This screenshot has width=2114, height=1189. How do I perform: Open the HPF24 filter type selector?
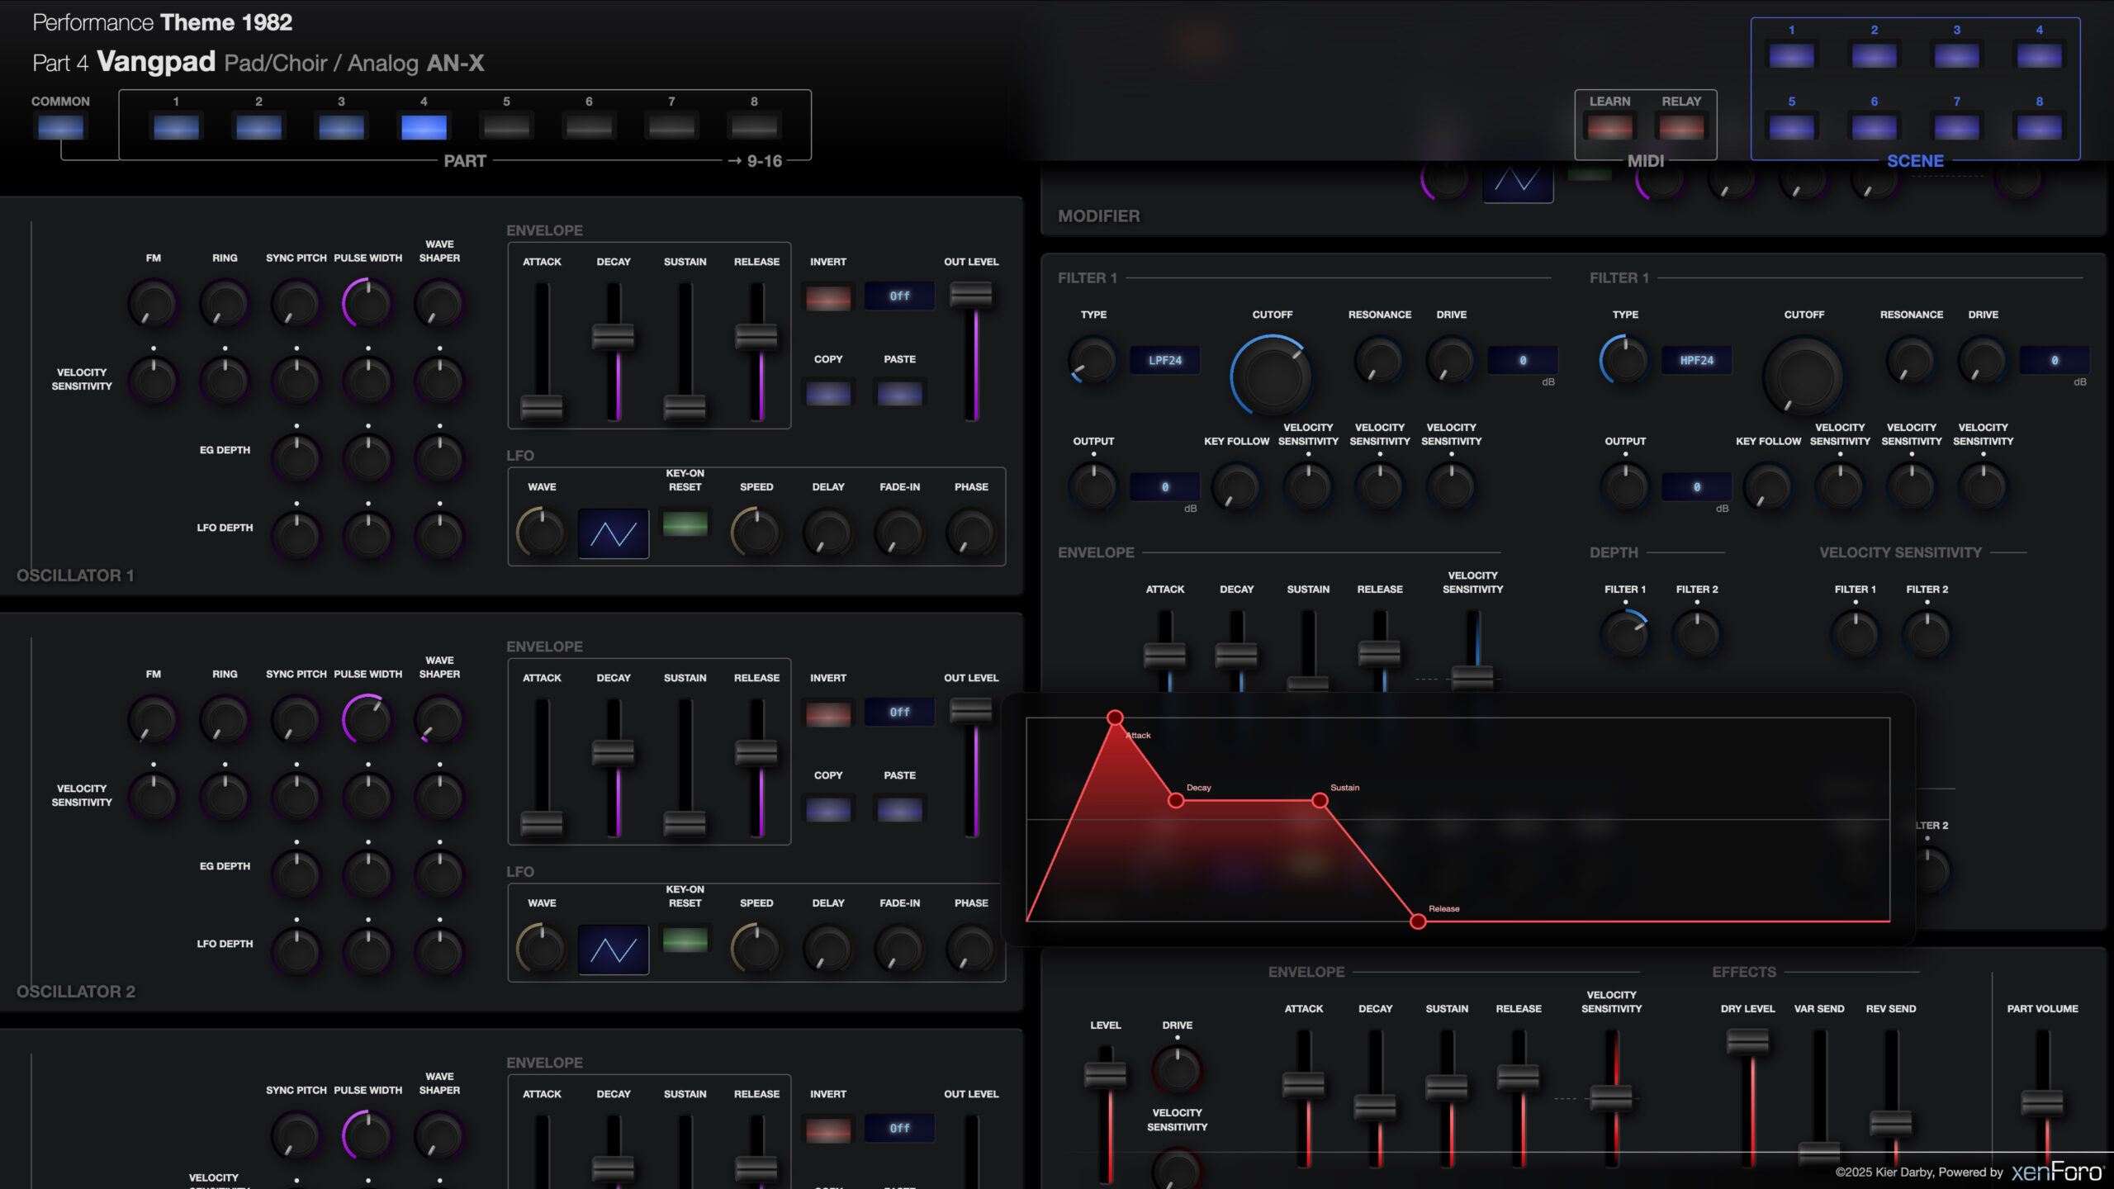pos(1696,360)
